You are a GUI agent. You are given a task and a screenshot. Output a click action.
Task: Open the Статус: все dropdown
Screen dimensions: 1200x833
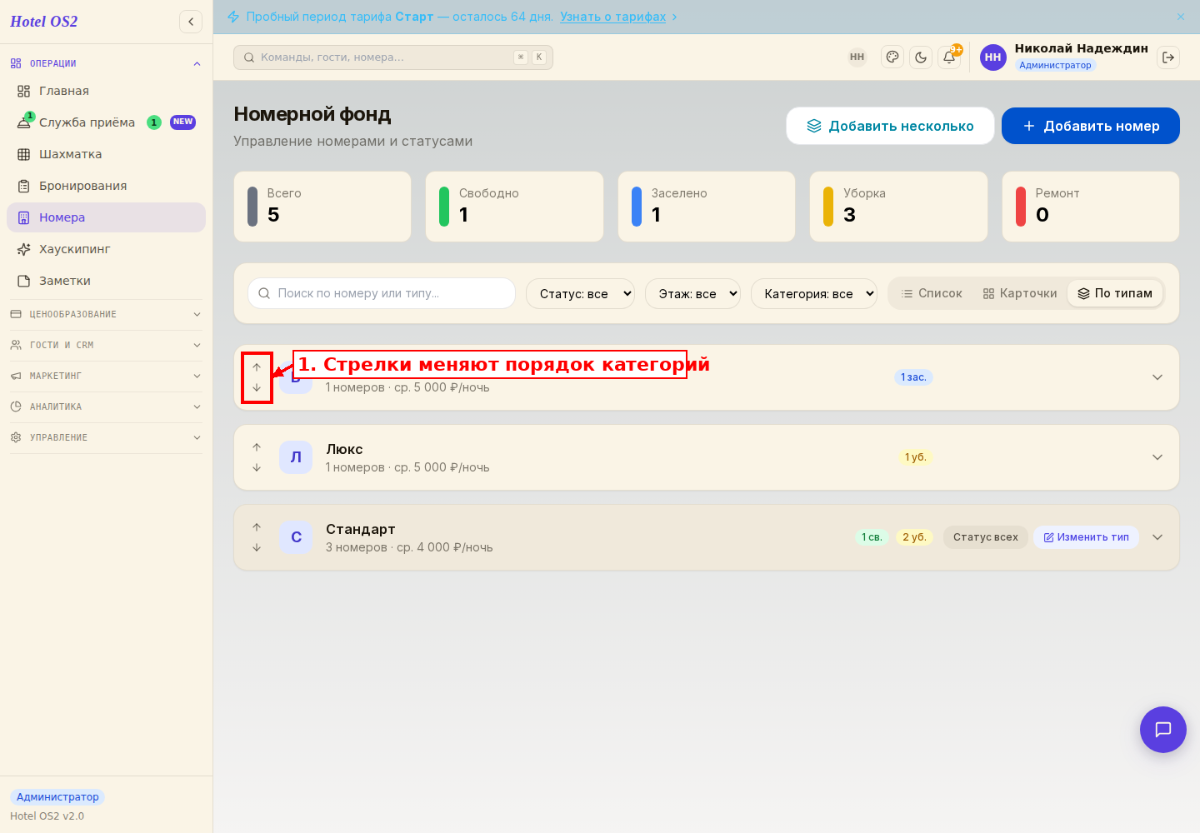[x=580, y=293]
